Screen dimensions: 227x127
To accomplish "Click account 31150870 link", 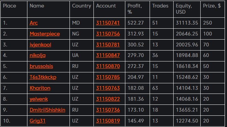I will pos(108,66).
